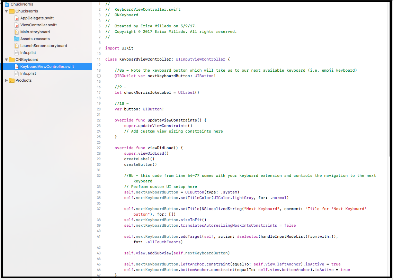
Task: Click the '"Next Keyboard"' string literal
Action: [262, 209]
